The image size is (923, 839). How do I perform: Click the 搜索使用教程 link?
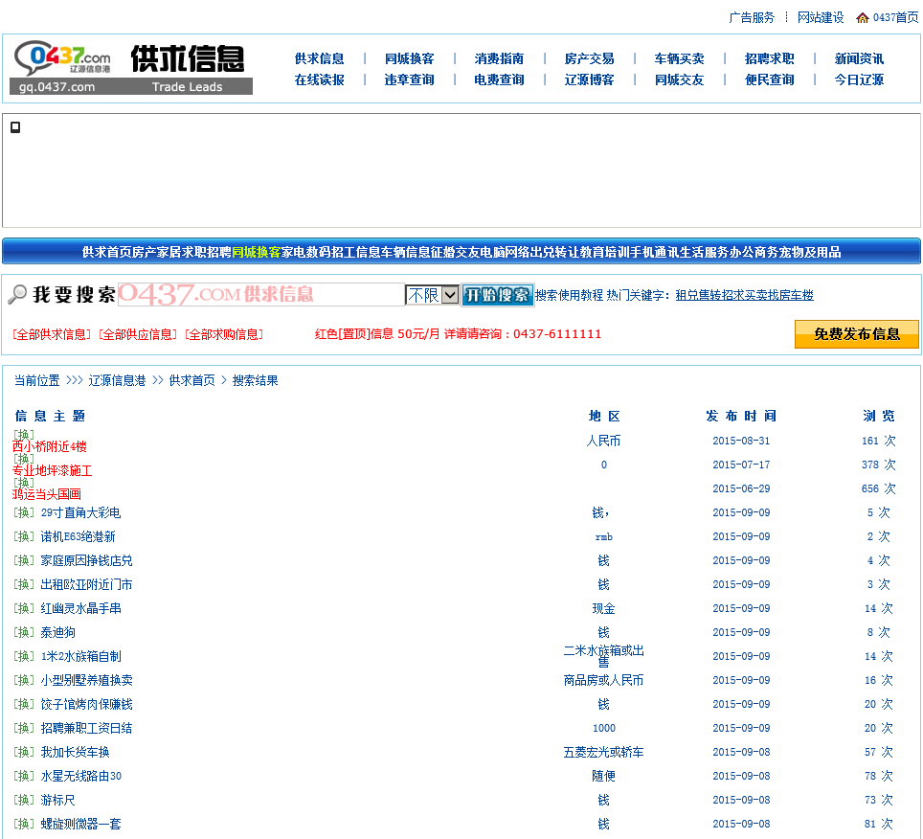point(570,295)
